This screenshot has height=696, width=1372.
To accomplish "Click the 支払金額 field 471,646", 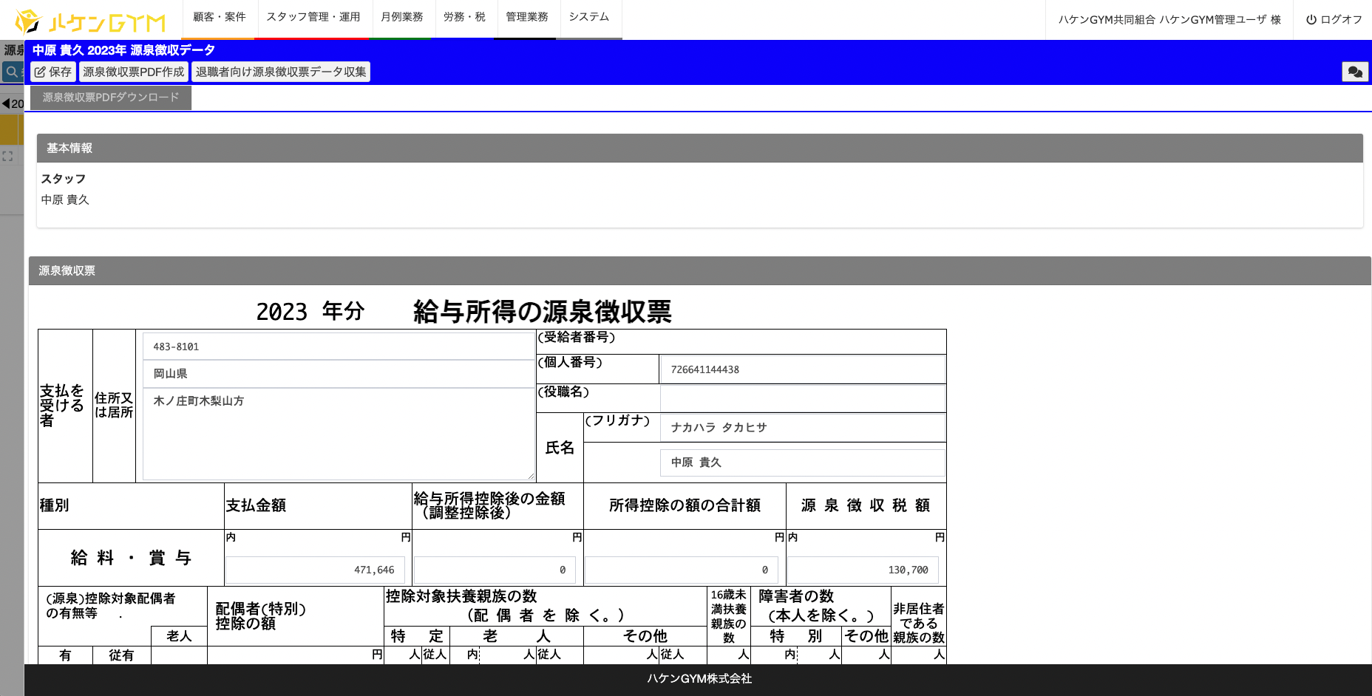I will [316, 570].
